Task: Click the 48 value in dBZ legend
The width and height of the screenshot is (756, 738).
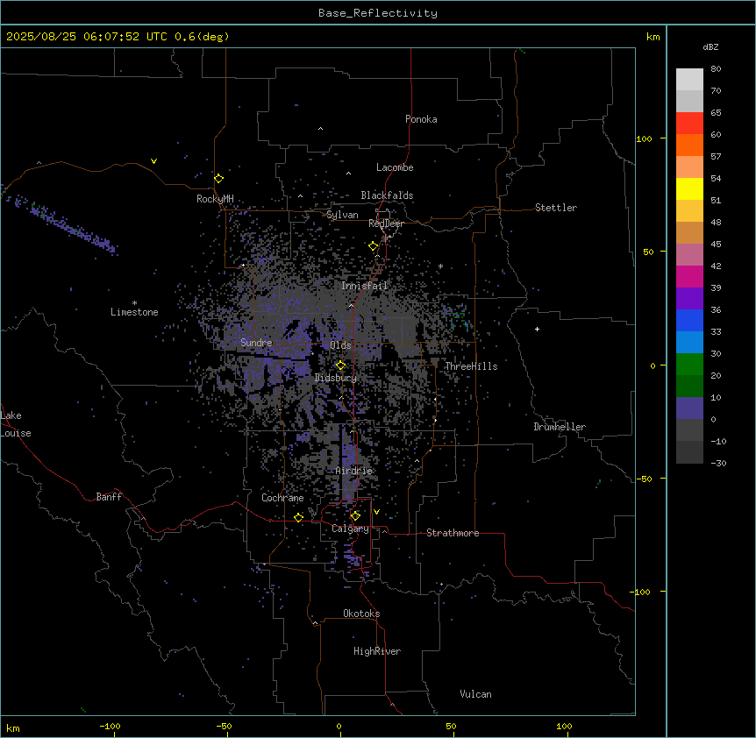Action: tap(716, 222)
